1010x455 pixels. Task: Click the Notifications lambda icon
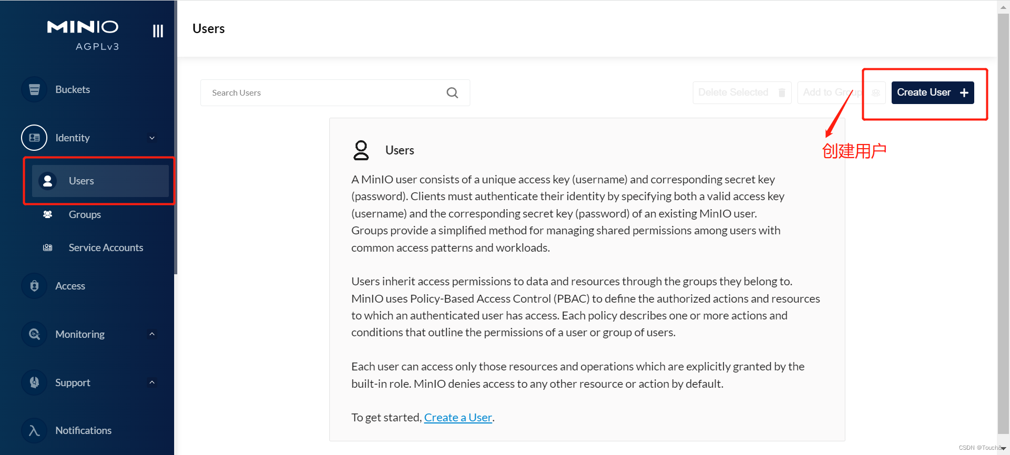click(34, 430)
